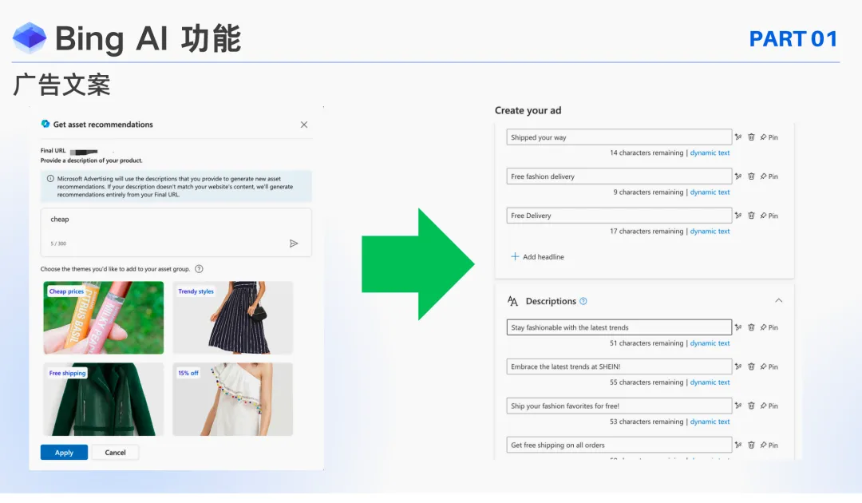Click the sparkle icon beside "Free fashion delivery"

click(738, 176)
